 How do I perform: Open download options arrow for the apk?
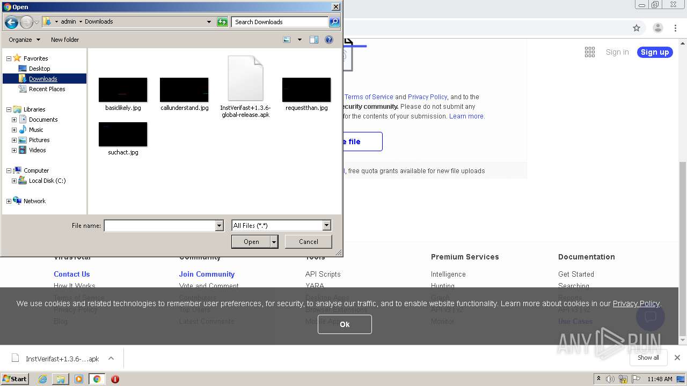coord(111,359)
